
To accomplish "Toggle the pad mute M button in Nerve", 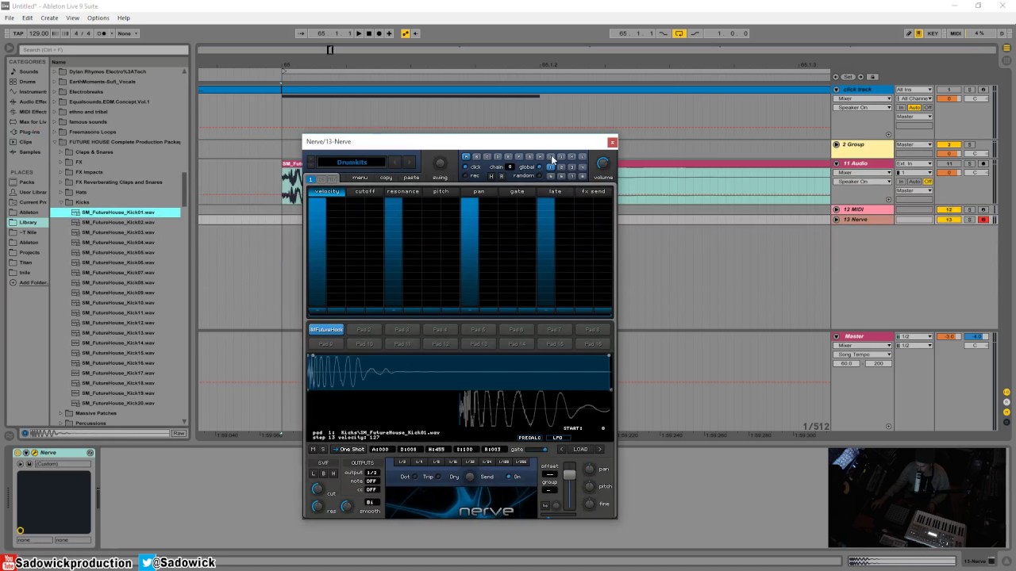I will pos(313,450).
